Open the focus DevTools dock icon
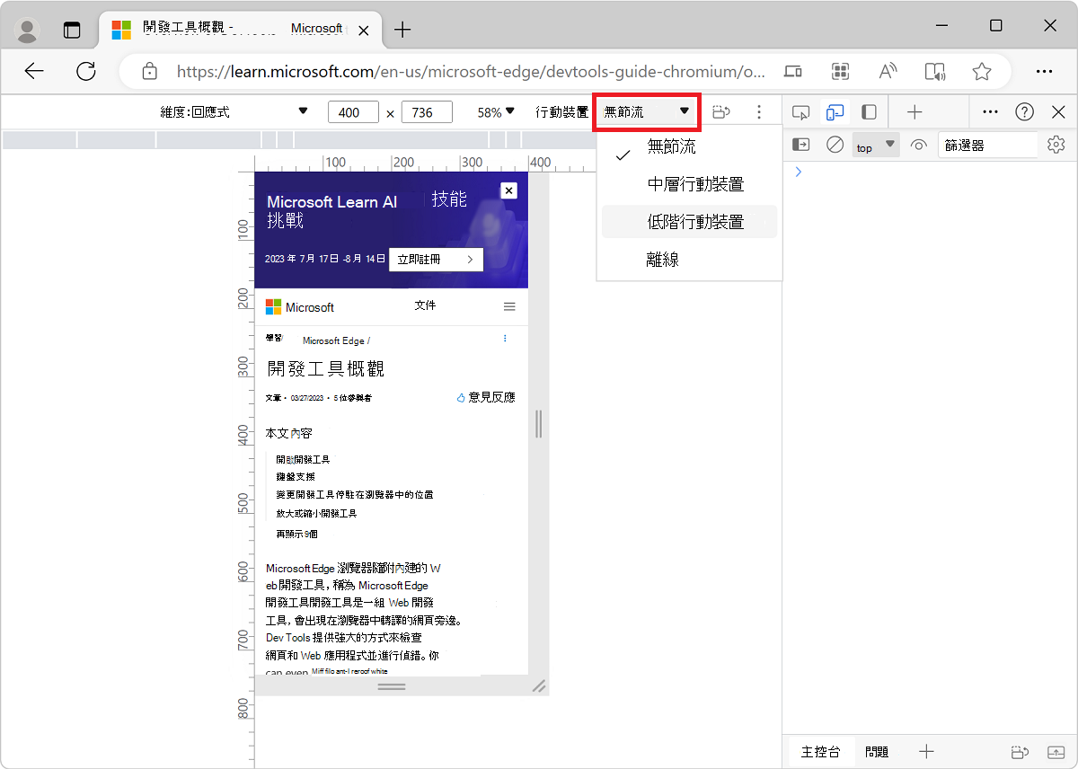This screenshot has width=1078, height=769. [867, 111]
